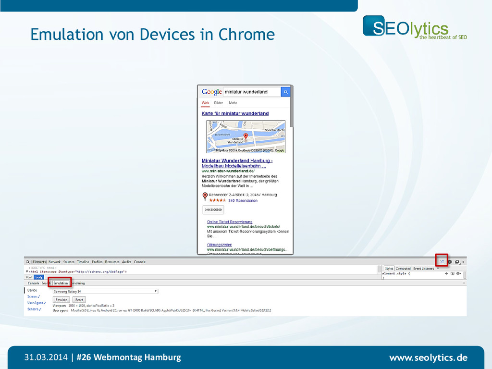Add new style rule plus icon

(x=446, y=273)
